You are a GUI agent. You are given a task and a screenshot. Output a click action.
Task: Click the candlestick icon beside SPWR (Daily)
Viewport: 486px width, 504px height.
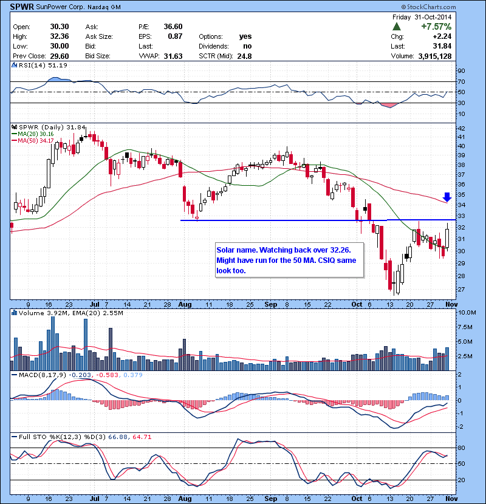point(14,128)
